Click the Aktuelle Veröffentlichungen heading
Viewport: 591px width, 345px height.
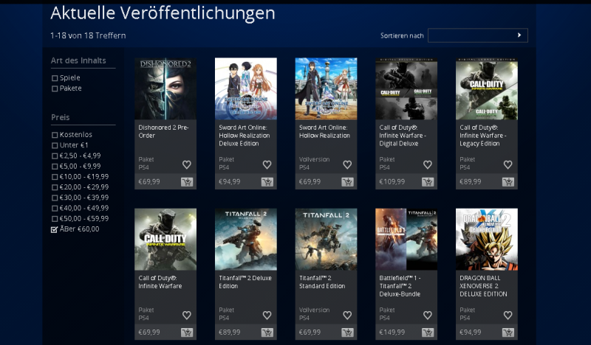(163, 13)
